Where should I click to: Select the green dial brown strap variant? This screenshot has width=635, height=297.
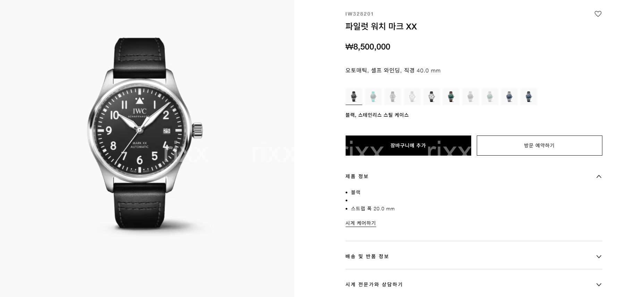(x=451, y=96)
